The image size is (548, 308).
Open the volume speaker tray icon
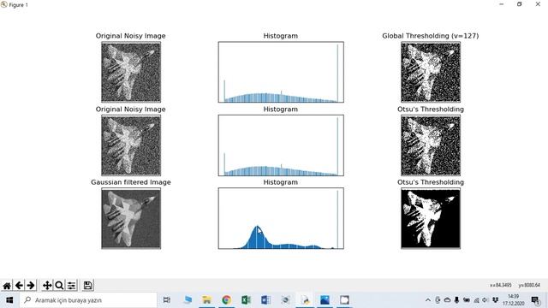tap(485, 300)
